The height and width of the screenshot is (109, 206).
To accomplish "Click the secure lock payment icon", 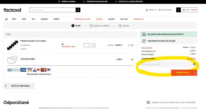I will (10, 70).
